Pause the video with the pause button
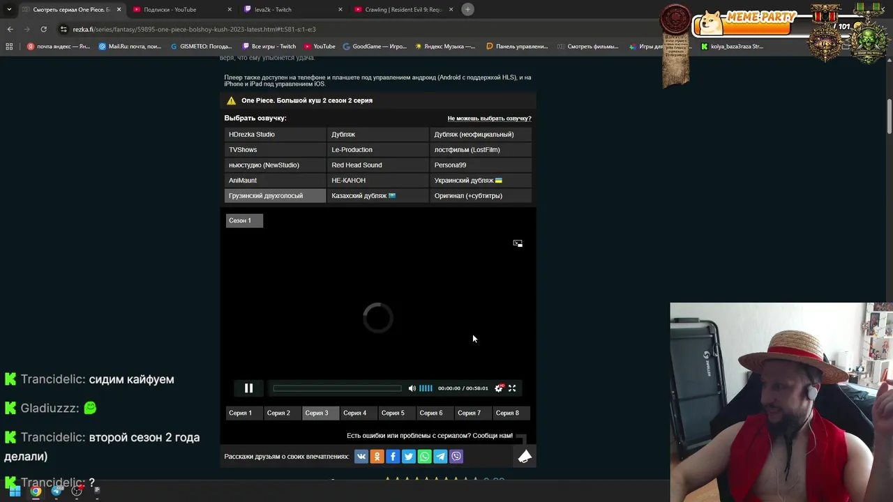This screenshot has width=893, height=502. click(x=248, y=388)
